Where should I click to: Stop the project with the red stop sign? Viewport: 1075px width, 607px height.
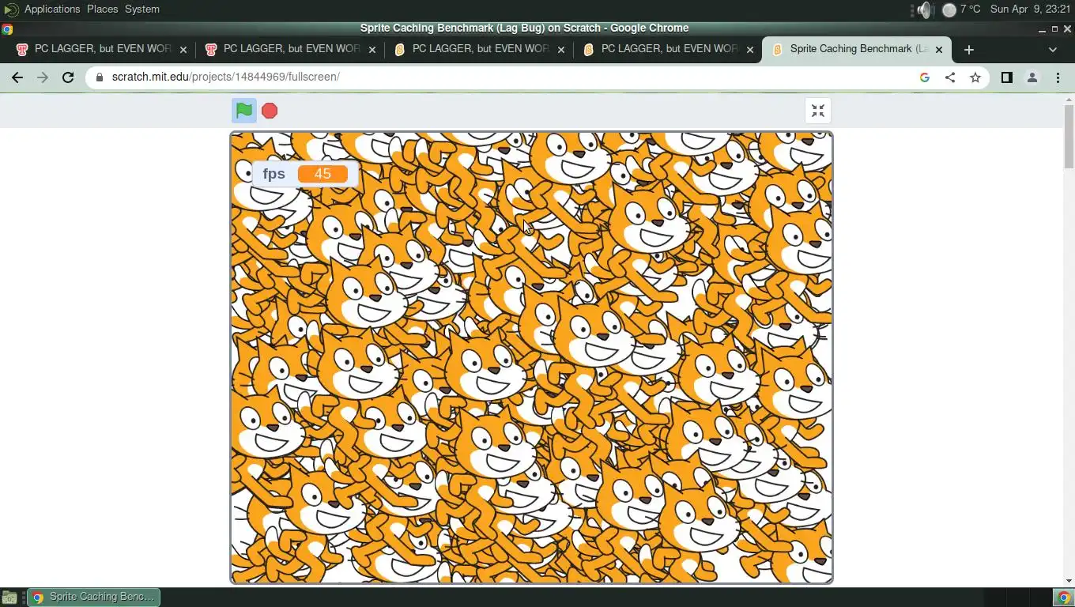point(270,111)
